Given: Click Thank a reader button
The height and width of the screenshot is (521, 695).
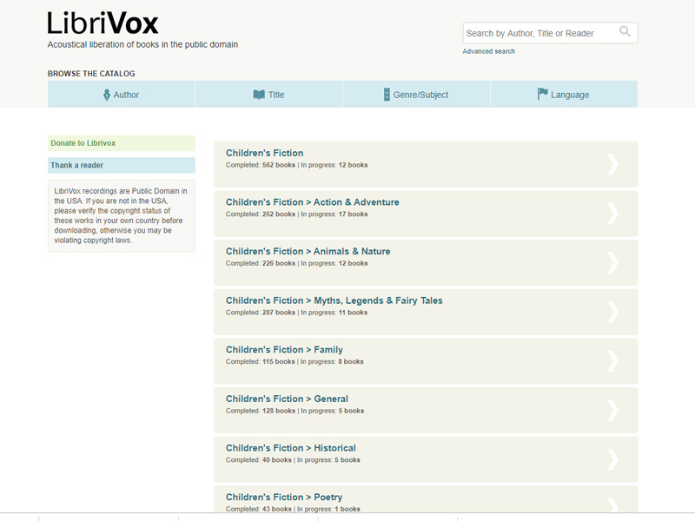Looking at the screenshot, I should pyautogui.click(x=122, y=165).
